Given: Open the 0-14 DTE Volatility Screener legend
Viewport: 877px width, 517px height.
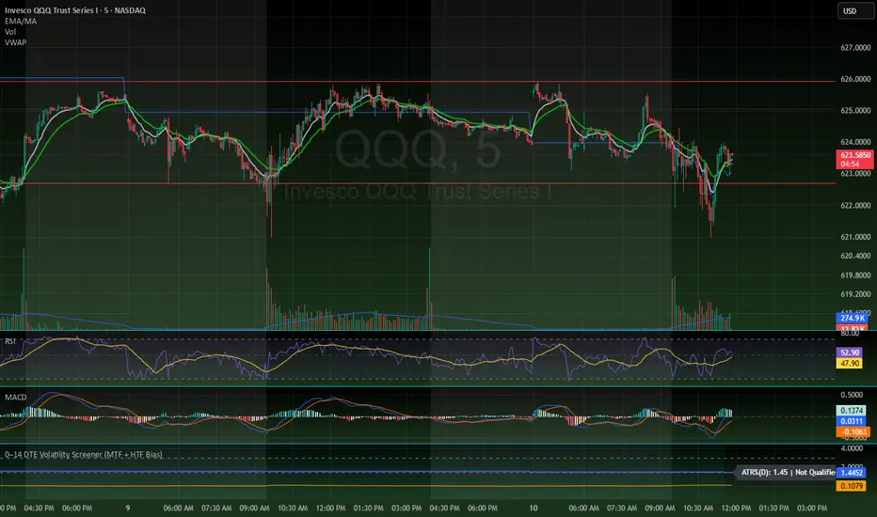Looking at the screenshot, I should tap(84, 454).
